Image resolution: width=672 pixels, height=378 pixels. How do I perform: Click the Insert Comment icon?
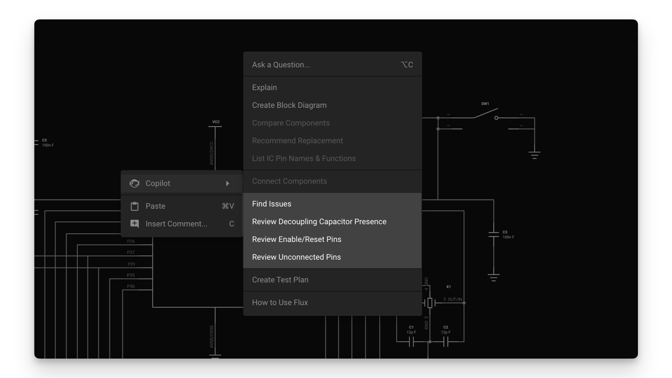134,224
